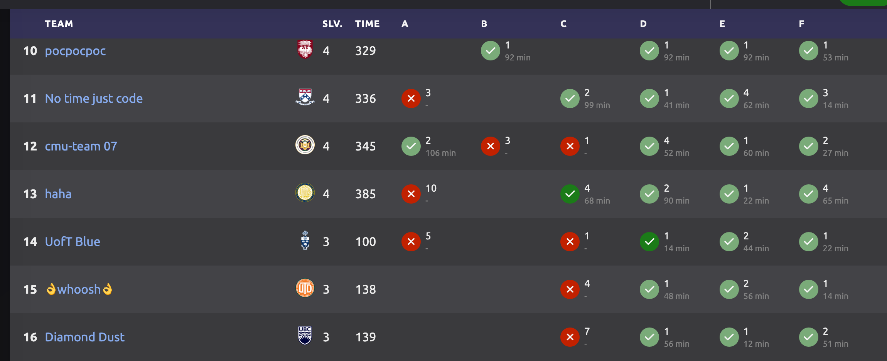Click the TIME column header
Image resolution: width=887 pixels, height=361 pixels.
[367, 24]
